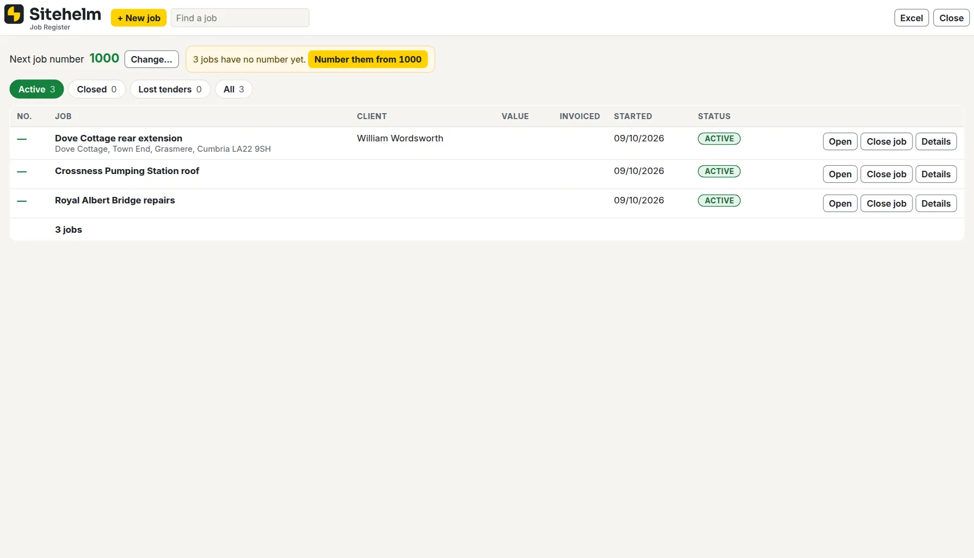
Task: Click ACTIVE status badge for Royal Albert Bridge
Action: coord(719,201)
